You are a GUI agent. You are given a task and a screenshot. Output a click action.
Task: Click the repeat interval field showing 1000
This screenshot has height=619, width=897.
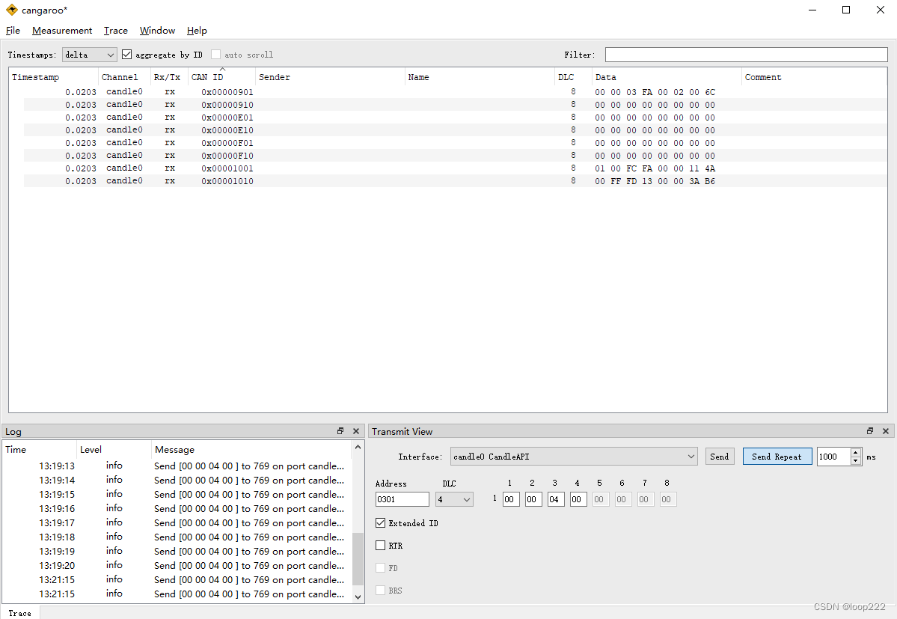[x=834, y=457]
